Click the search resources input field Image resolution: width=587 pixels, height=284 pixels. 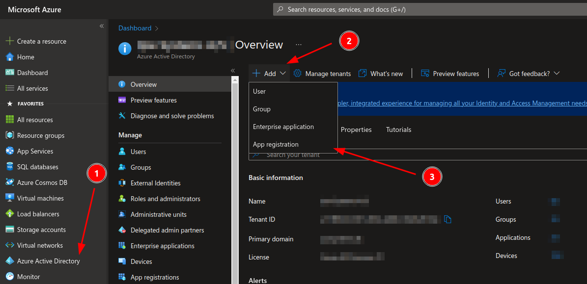pyautogui.click(x=430, y=9)
